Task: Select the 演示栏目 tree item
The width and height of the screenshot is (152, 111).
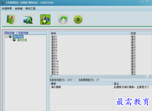Action: [22, 40]
